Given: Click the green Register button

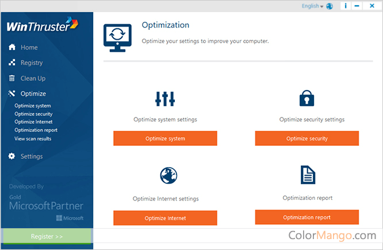Looking at the screenshot, I should [x=47, y=236].
